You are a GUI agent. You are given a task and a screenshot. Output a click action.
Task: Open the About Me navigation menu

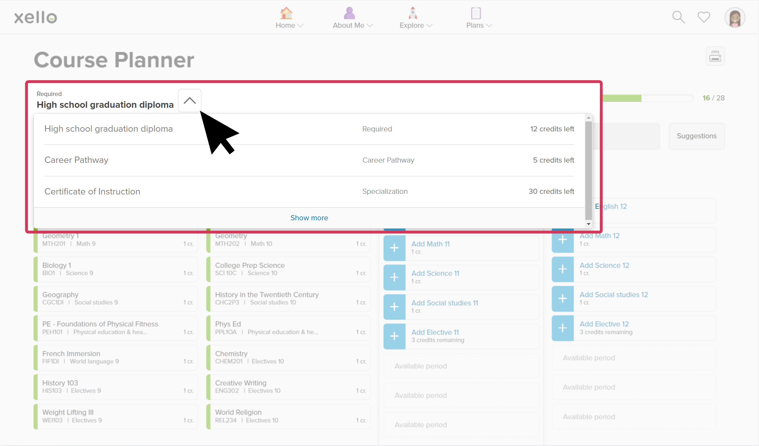click(352, 26)
